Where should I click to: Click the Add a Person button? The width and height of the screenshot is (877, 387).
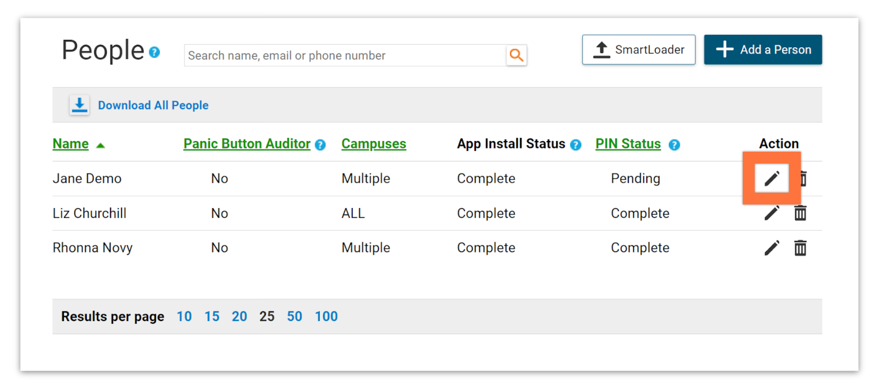tap(763, 50)
